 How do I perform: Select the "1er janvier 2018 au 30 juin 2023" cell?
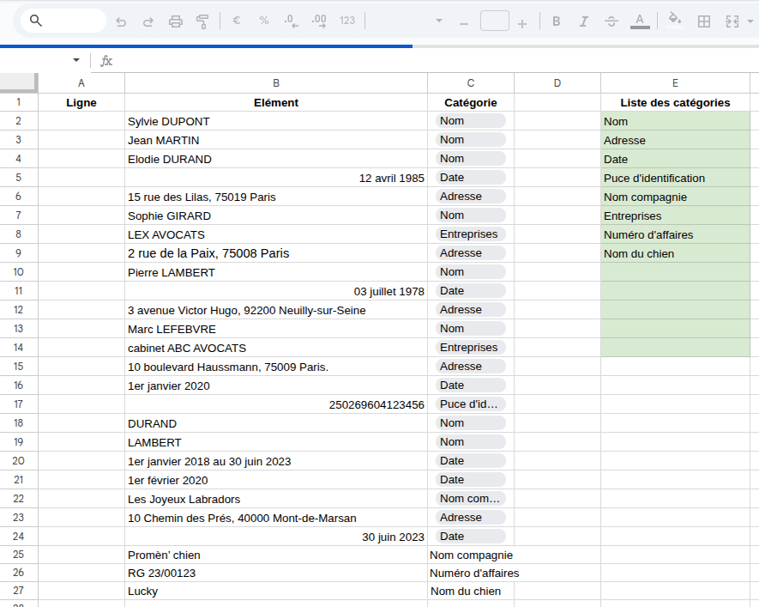[x=276, y=461]
